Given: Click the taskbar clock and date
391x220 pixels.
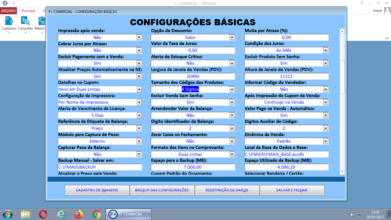Looking at the screenshot, I should tap(375, 215).
